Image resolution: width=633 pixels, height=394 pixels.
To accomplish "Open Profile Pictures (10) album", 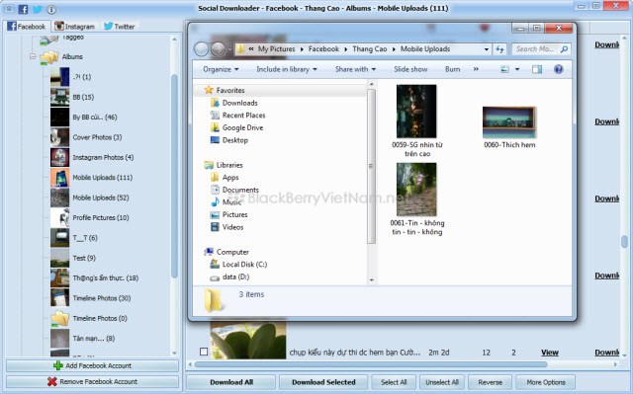I will pyautogui.click(x=101, y=218).
